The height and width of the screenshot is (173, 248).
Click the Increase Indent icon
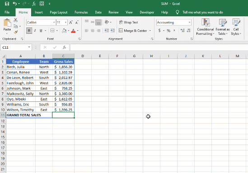click(112, 31)
